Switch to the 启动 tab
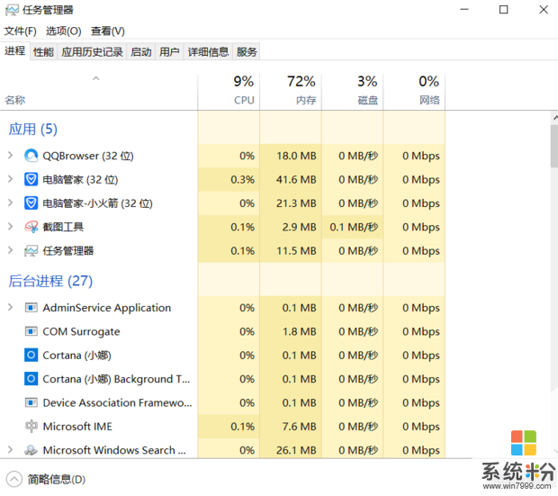 [141, 52]
